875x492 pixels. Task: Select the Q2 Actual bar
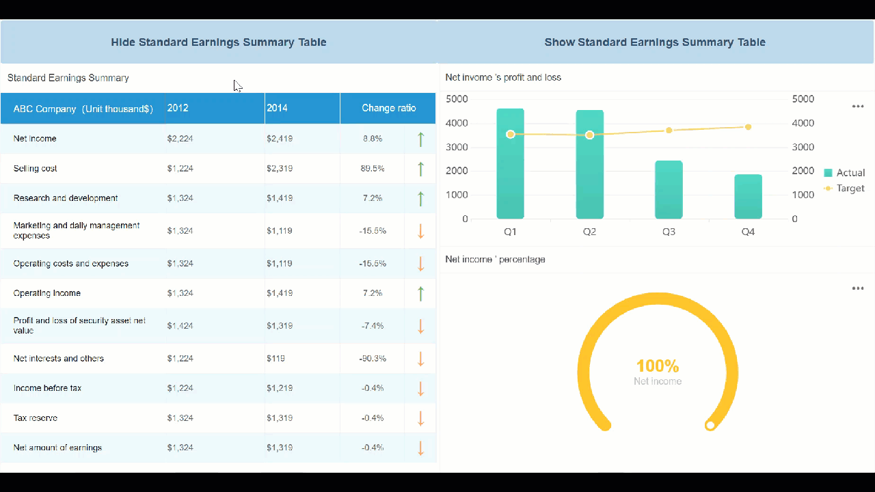point(590,165)
